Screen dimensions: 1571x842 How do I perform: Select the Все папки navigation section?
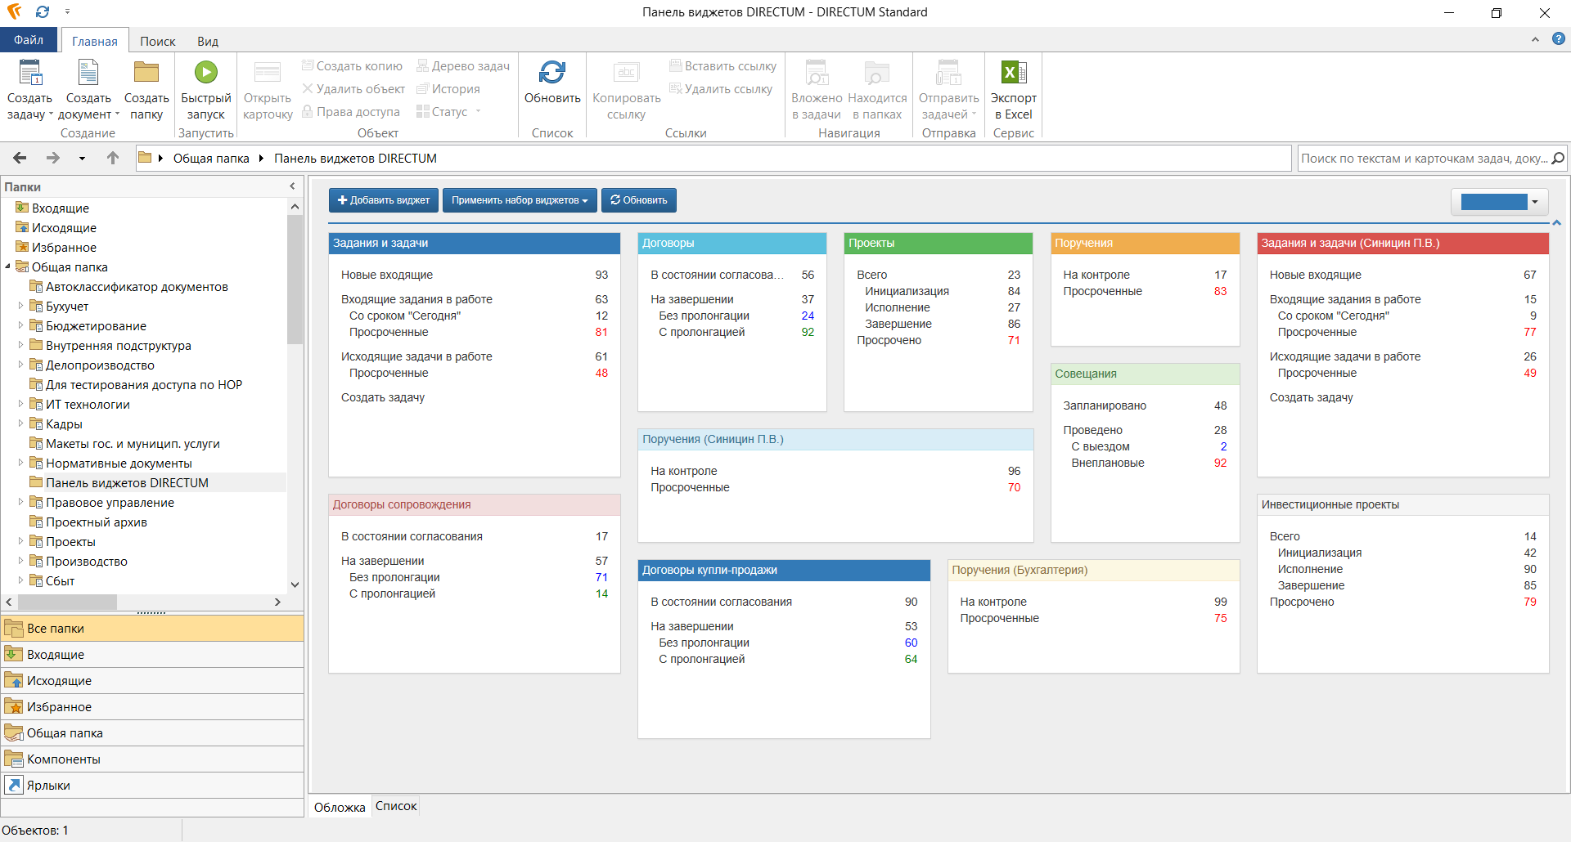pos(152,628)
